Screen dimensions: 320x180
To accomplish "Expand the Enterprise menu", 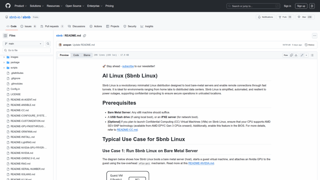I will click(x=95, y=6).
